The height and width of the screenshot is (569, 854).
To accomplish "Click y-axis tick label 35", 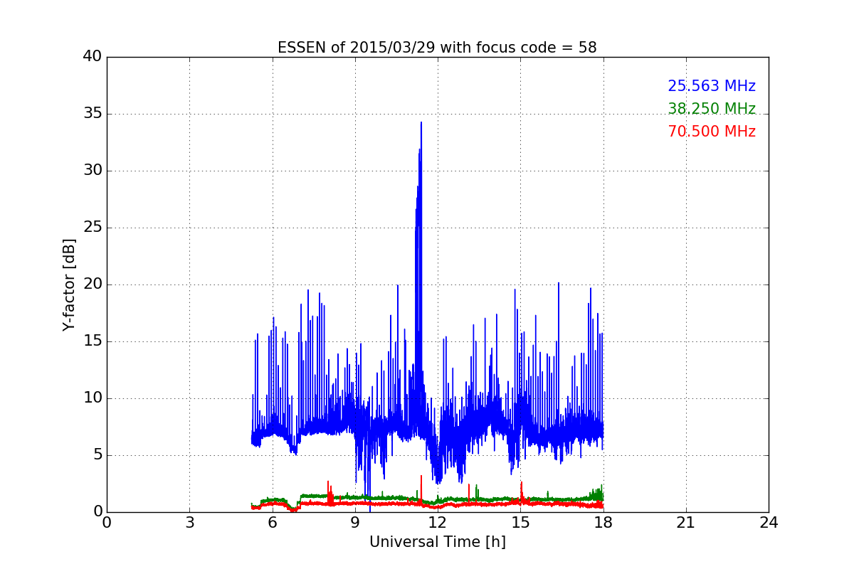I will click(93, 114).
